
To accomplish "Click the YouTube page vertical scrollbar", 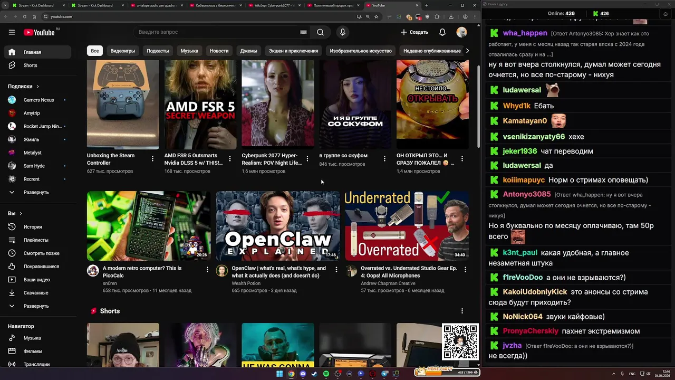I will [478, 106].
